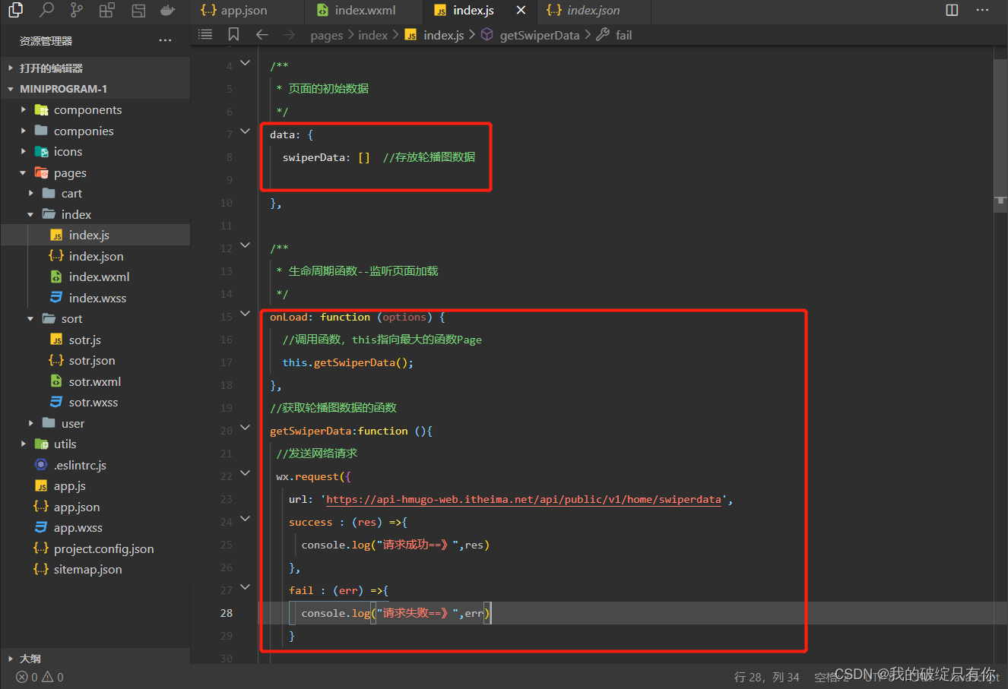Image resolution: width=1008 pixels, height=689 pixels.
Task: Open the Source Control branch icon
Action: pos(76,10)
